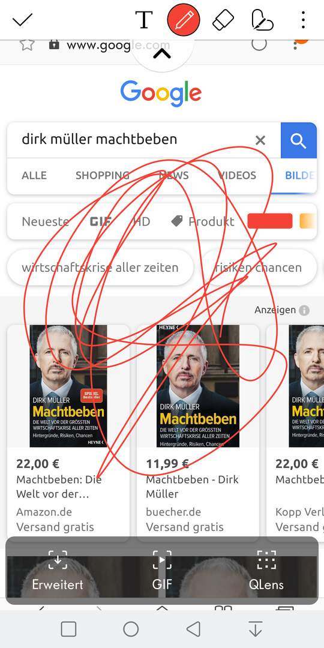Open the freeform crop scissors tool
The width and height of the screenshot is (324, 648).
[263, 20]
